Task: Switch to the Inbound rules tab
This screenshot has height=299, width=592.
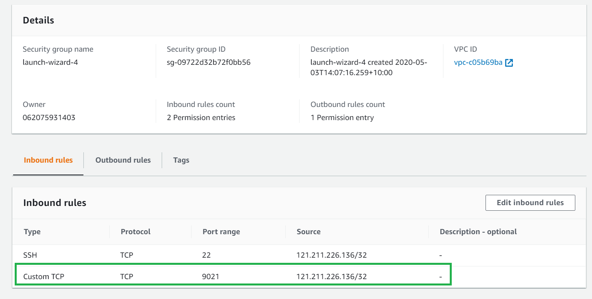Action: [x=48, y=160]
